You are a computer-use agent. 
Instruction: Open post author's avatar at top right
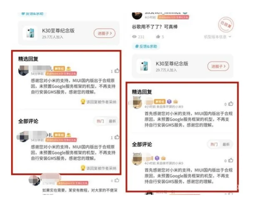[x=137, y=15]
